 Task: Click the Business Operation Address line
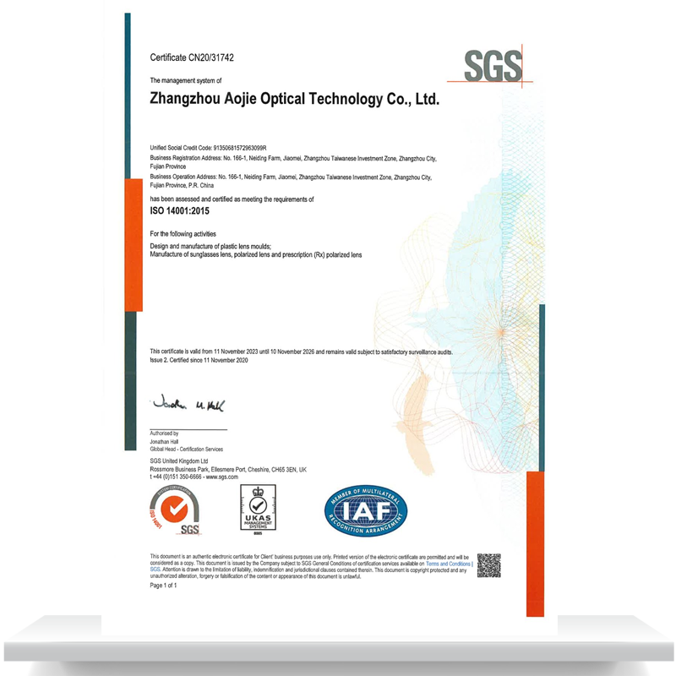coord(291,181)
